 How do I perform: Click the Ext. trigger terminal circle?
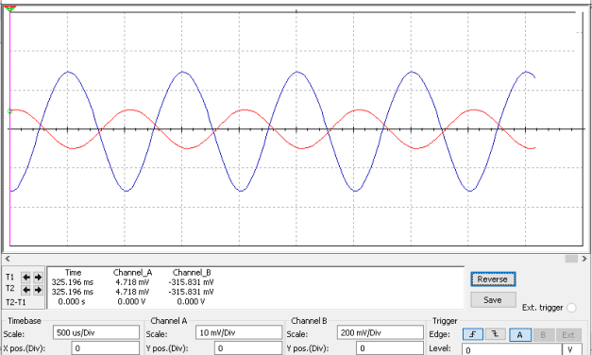571,308
